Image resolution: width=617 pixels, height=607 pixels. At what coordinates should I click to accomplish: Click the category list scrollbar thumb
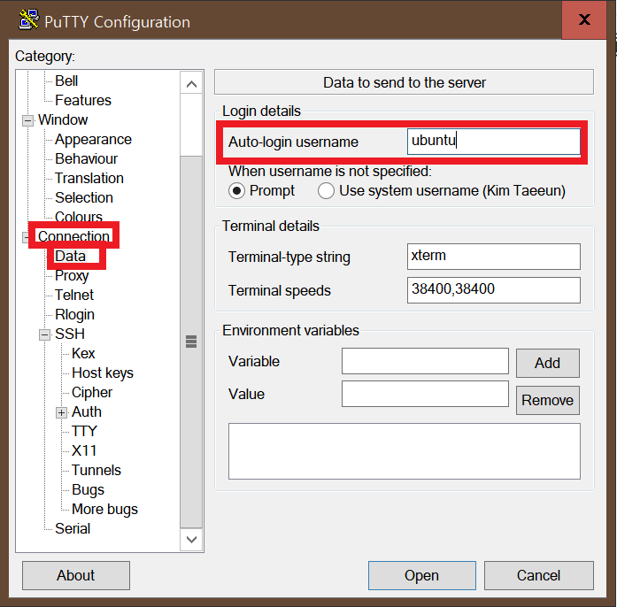point(191,342)
